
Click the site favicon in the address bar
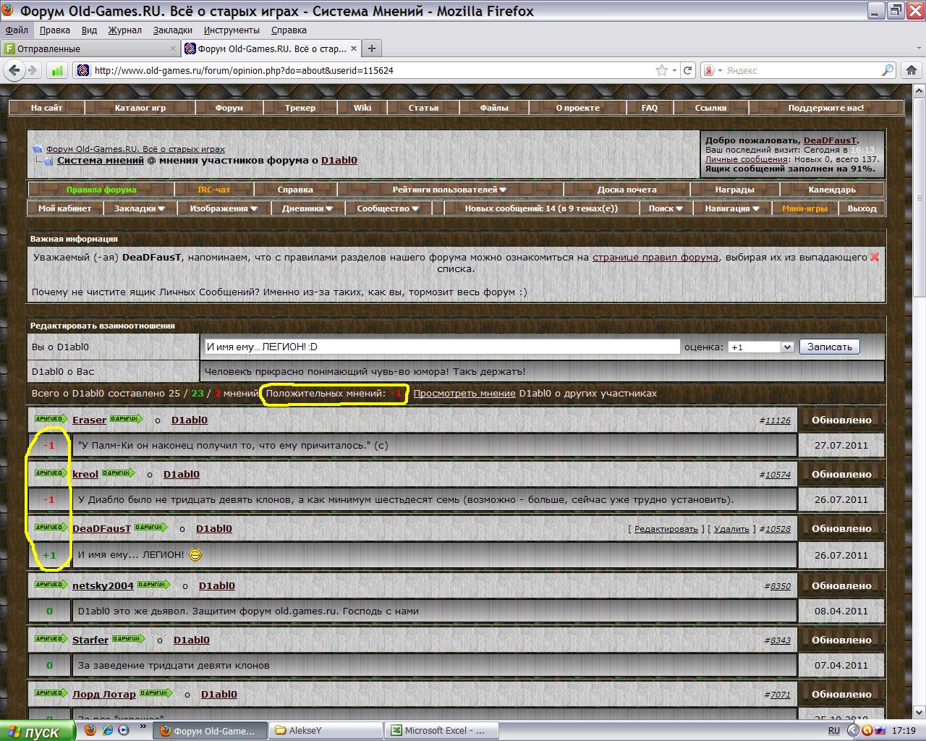pyautogui.click(x=83, y=70)
